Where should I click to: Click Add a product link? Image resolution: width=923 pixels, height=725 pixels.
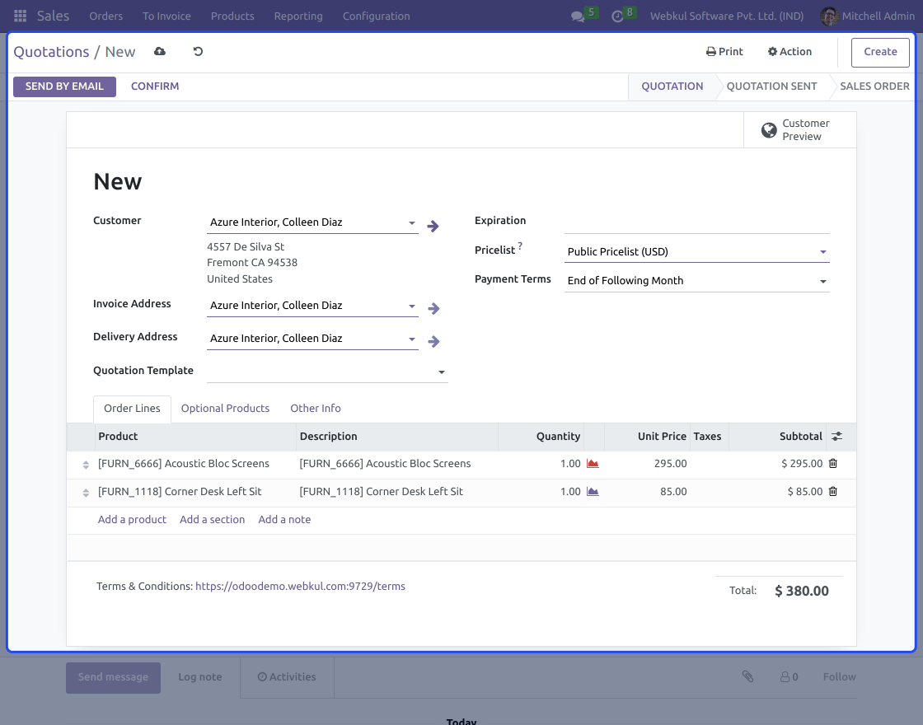pos(132,520)
